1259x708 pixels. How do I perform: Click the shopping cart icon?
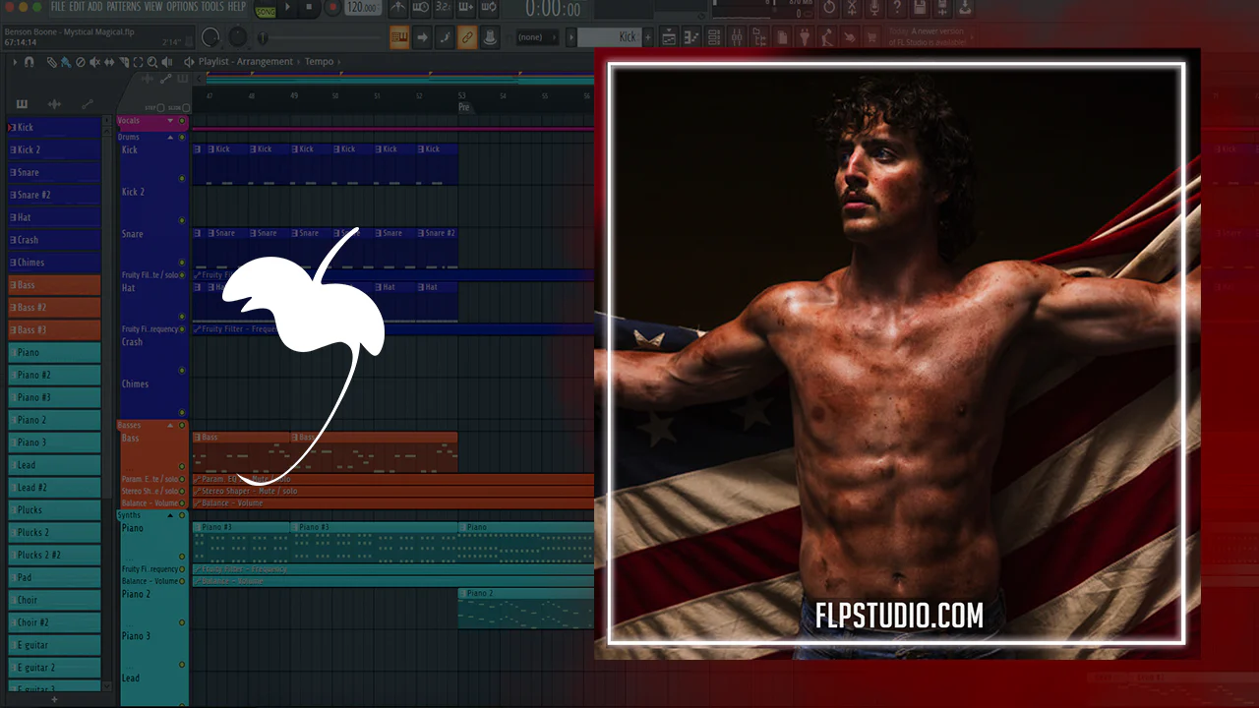tap(872, 37)
